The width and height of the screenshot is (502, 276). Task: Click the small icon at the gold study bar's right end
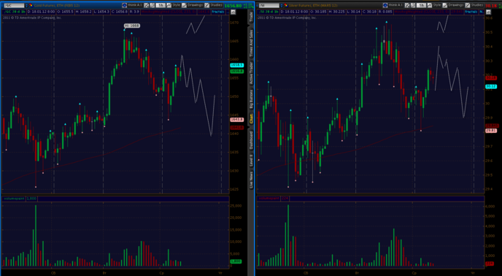coord(233,12)
